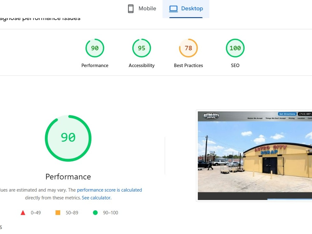Click the Best Practices label
The height and width of the screenshot is (234, 312).
pos(188,66)
